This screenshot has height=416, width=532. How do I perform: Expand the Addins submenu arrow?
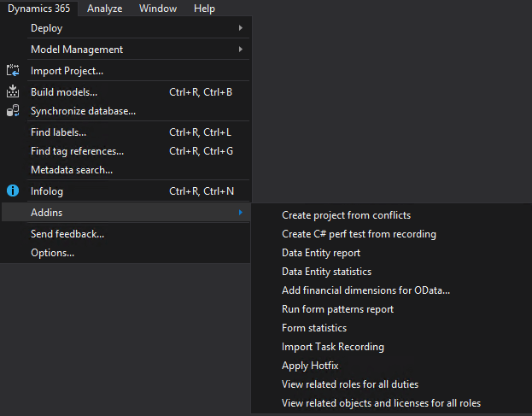point(241,213)
